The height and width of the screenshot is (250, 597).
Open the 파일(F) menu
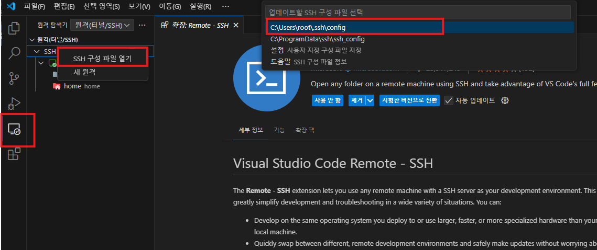coord(35,6)
